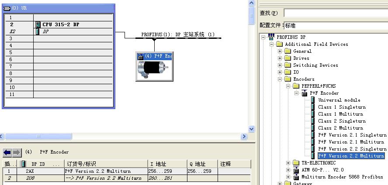Viewport: 388px width, 185px height.
Task: Click the up arrow of vertical scrollbar
Action: coord(251,3)
